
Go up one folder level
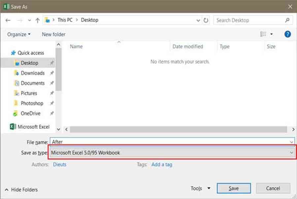[38, 20]
